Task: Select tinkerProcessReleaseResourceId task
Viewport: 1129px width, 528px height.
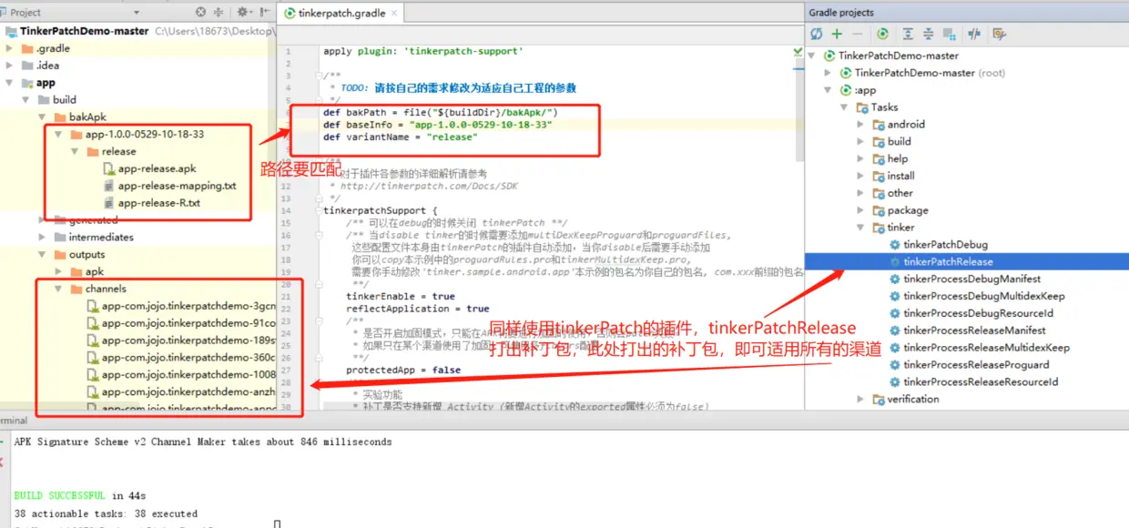Action: tap(981, 382)
